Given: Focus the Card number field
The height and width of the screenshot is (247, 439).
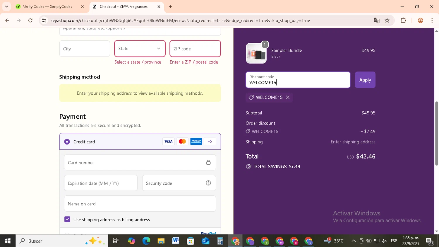Looking at the screenshot, I should pyautogui.click(x=140, y=162).
